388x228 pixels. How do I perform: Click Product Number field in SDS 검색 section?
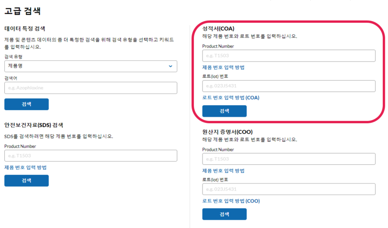[x=90, y=156]
